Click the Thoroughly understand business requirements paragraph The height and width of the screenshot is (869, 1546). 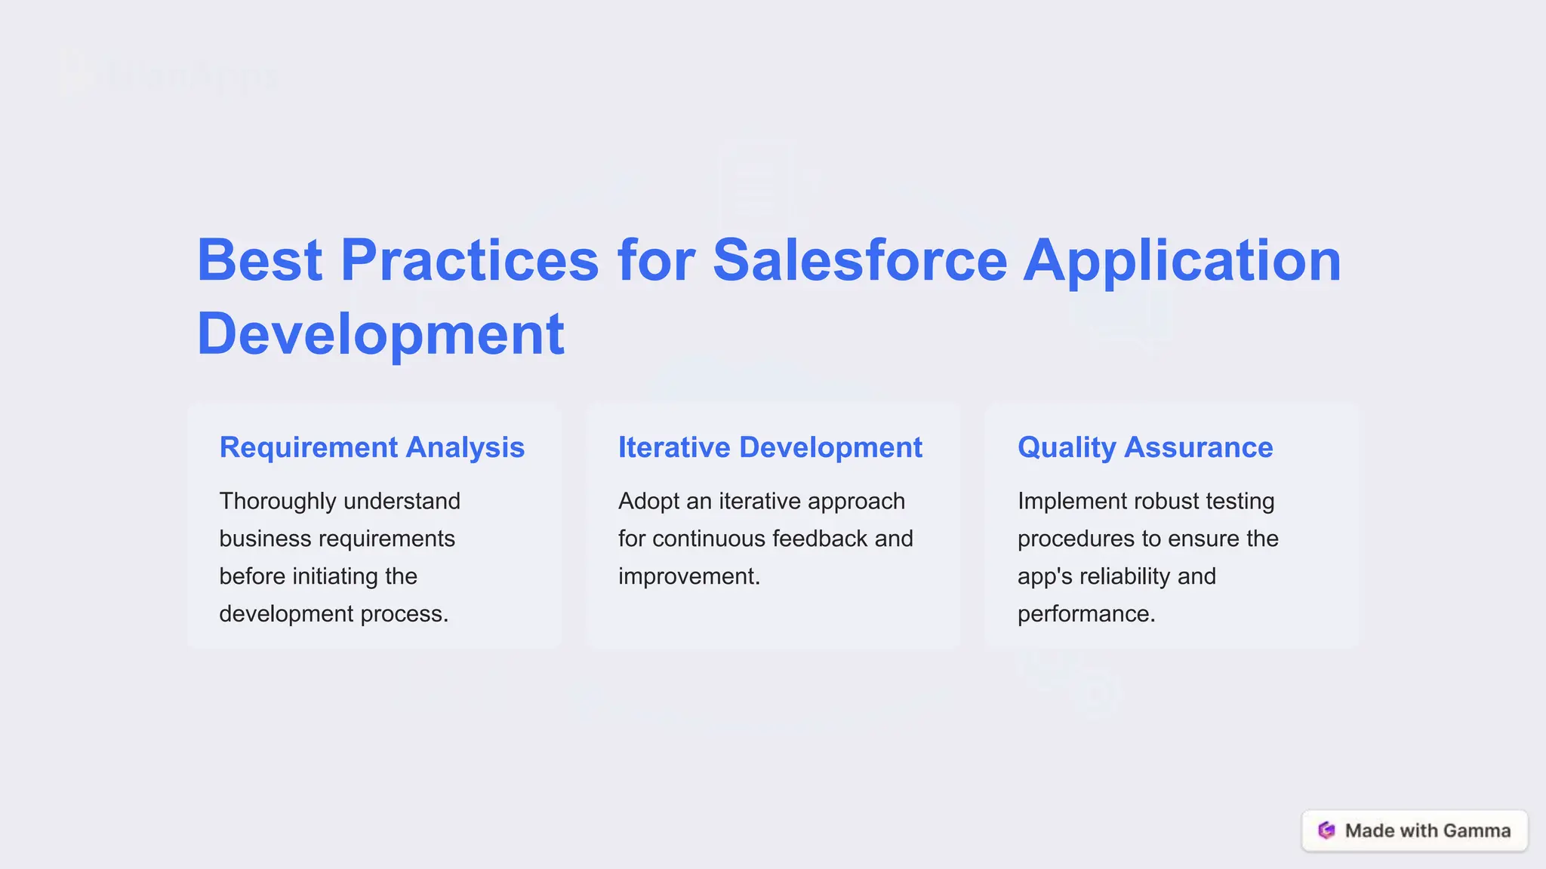[340, 557]
